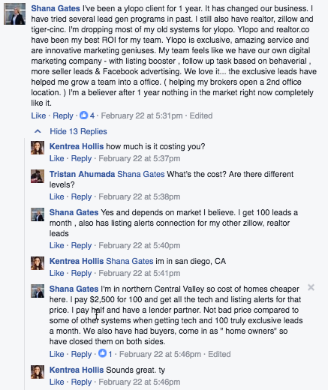Open the February 22 at 5:31pm timestamp
This screenshot has width=328, height=390.
point(142,115)
